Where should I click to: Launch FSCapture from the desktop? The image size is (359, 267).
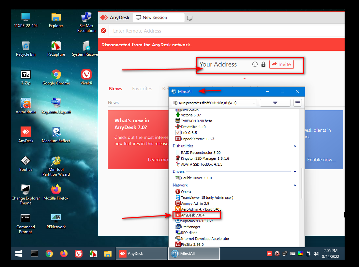tap(56, 49)
